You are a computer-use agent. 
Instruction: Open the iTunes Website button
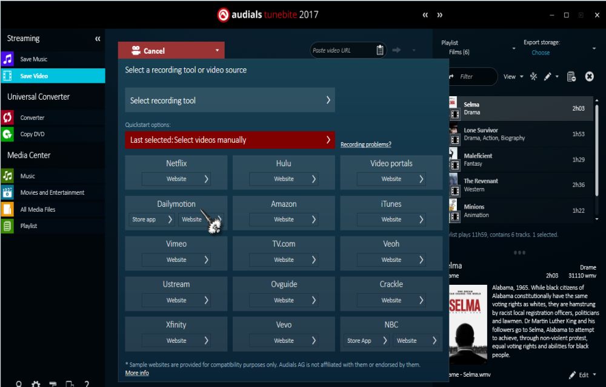point(391,220)
